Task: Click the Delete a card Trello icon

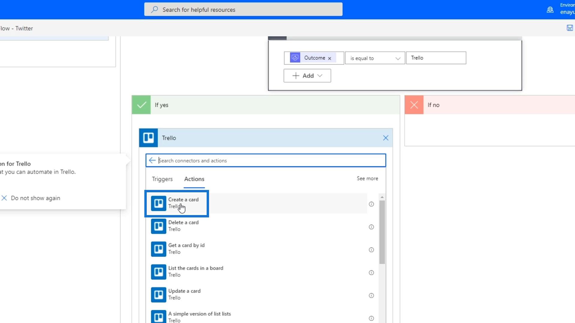Action: [x=158, y=226]
